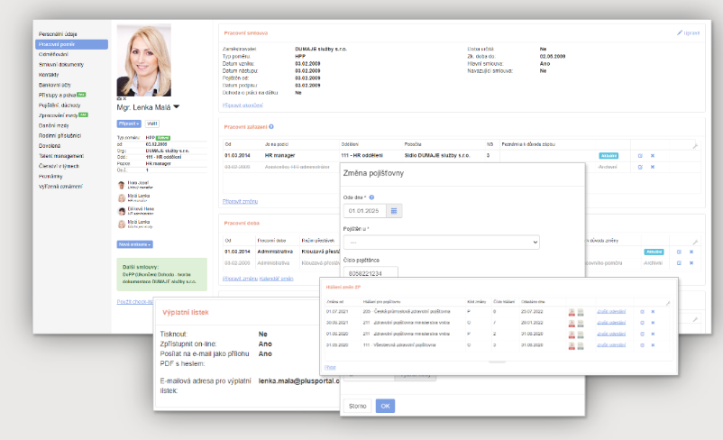This screenshot has height=440, width=723.
Task: Open the Nová smlouva dropdown button
Action: click(134, 244)
